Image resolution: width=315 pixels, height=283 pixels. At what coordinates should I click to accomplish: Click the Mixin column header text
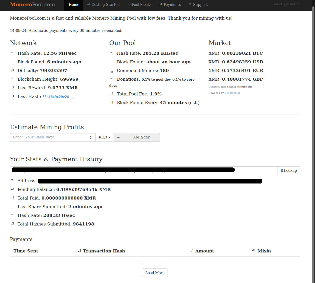tap(264, 251)
